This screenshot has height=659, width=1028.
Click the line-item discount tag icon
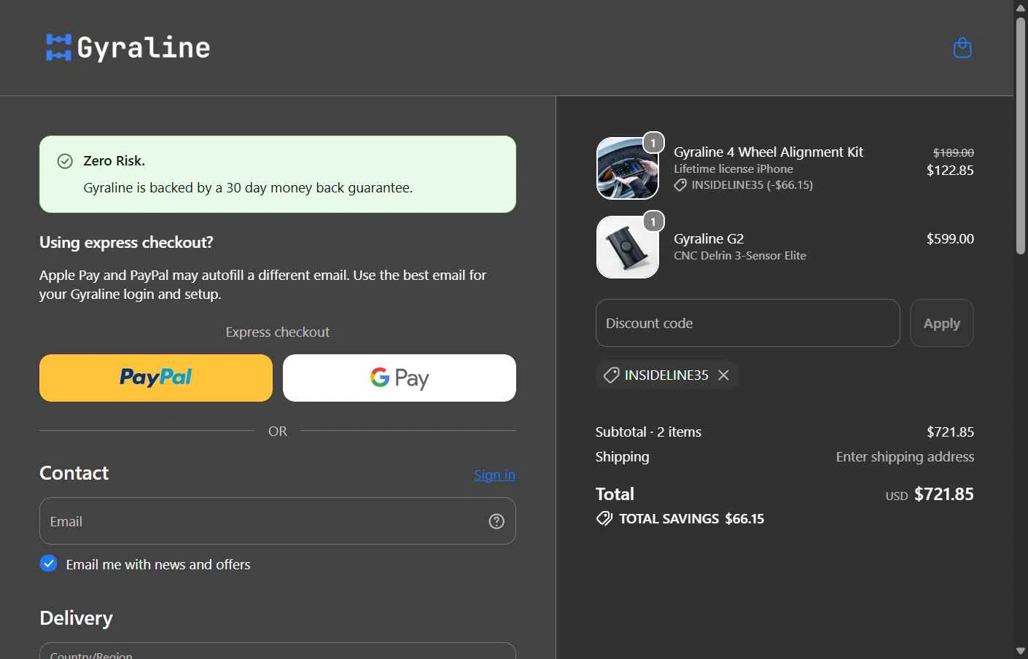680,185
